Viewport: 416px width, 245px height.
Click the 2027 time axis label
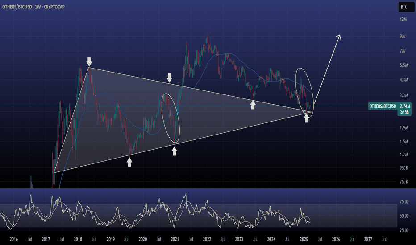coord(368,240)
